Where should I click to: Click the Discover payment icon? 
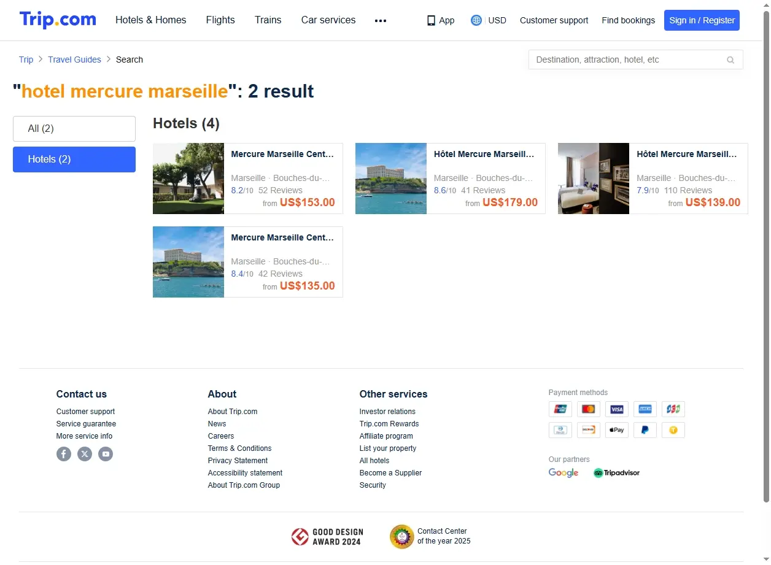[589, 430]
